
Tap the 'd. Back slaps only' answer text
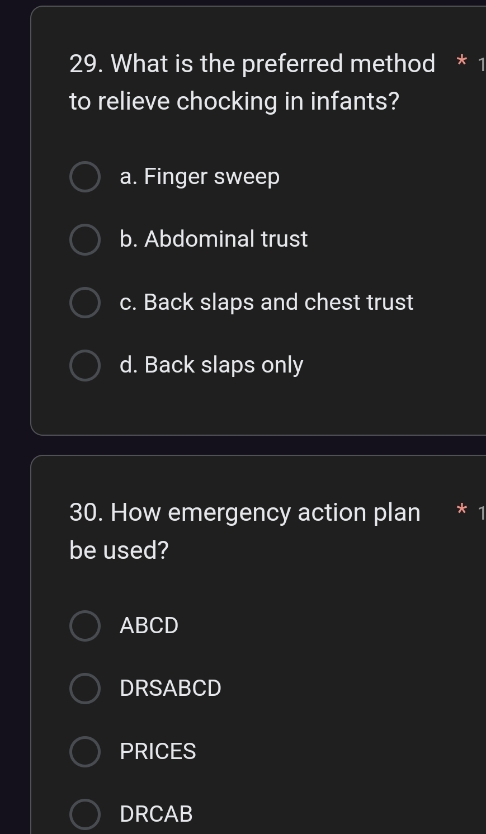click(211, 365)
